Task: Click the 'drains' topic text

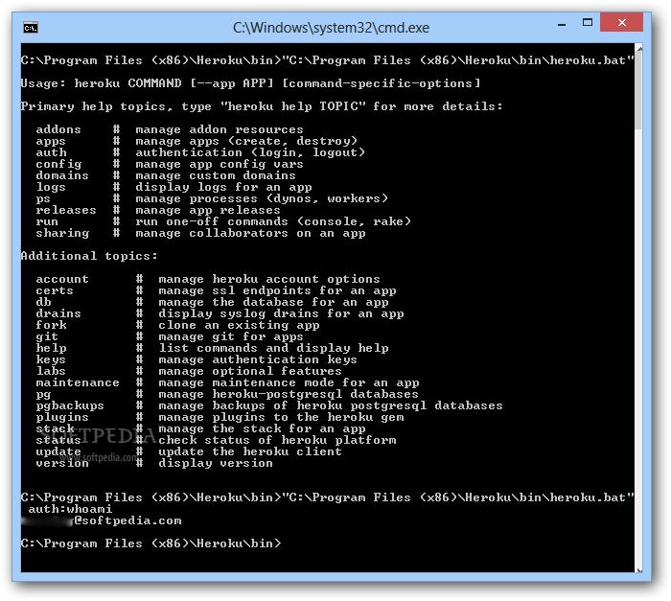Action: click(x=58, y=313)
